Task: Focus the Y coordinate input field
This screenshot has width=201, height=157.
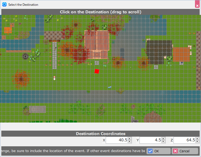Action: pyautogui.click(x=150, y=140)
